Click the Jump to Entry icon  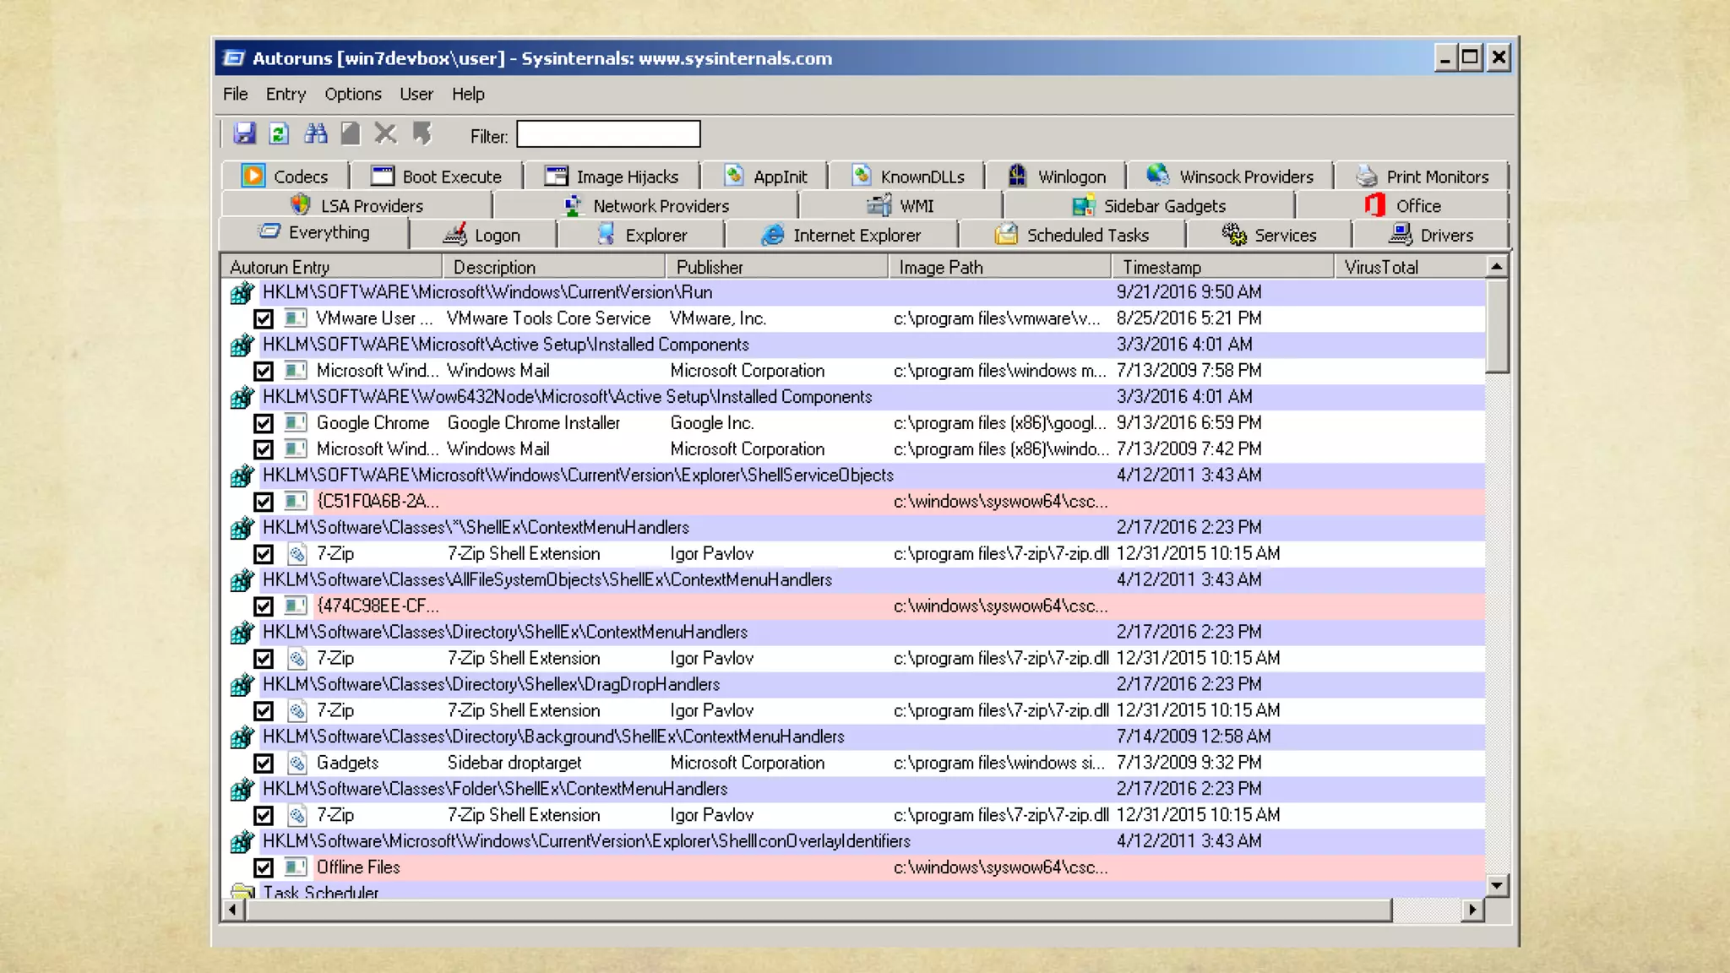[422, 133]
